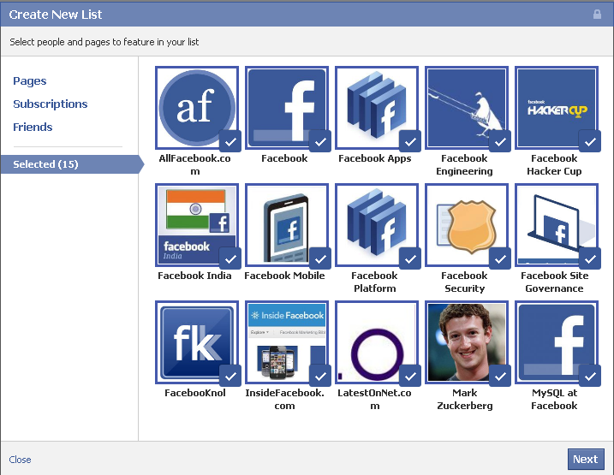Select the Facebook Security badge icon

click(x=467, y=225)
